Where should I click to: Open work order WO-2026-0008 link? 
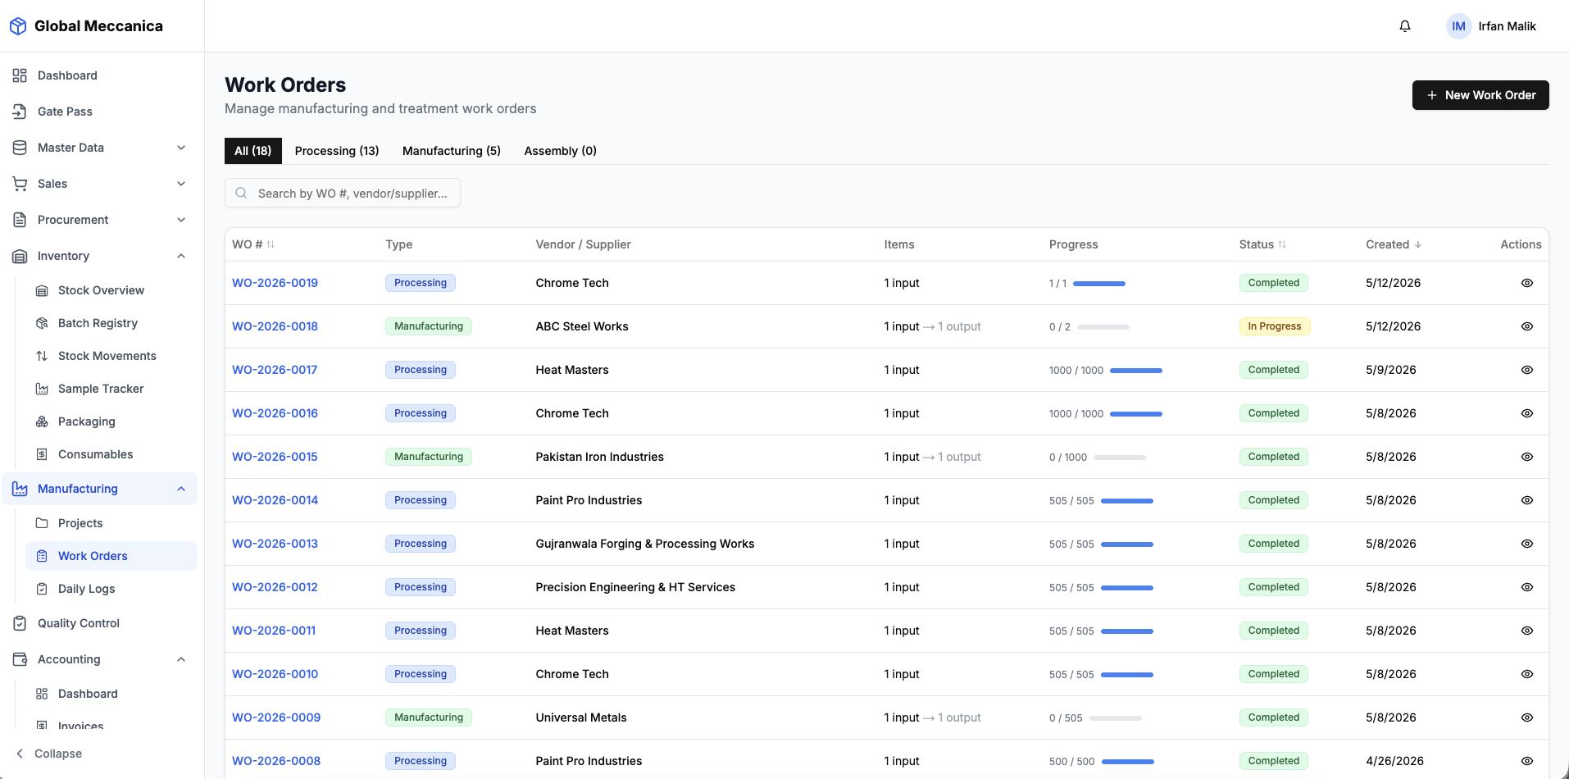pos(276,761)
